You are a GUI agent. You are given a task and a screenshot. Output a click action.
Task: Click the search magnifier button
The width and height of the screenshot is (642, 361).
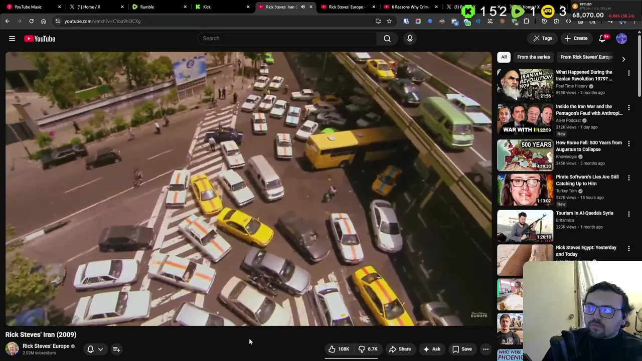[387, 38]
